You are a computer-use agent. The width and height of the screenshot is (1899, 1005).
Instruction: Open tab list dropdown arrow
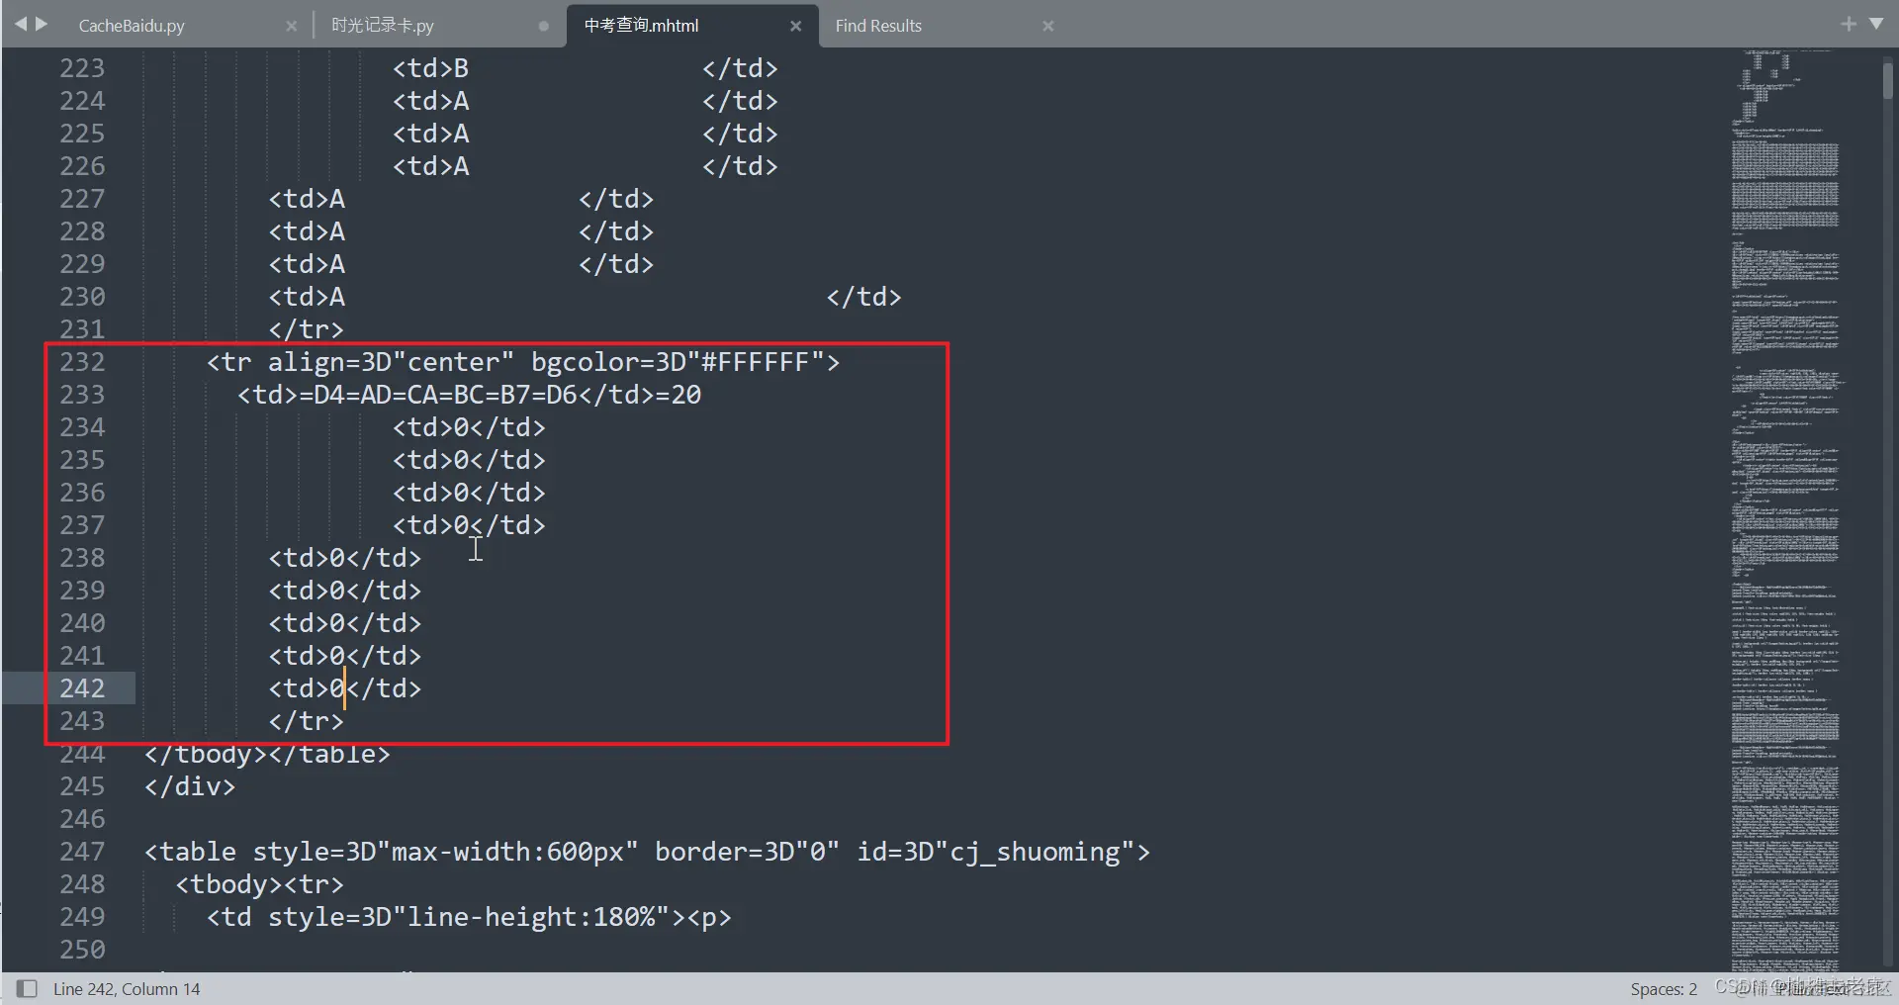[1876, 24]
